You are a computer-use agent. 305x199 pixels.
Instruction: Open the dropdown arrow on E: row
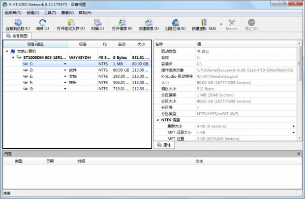coord(65,76)
